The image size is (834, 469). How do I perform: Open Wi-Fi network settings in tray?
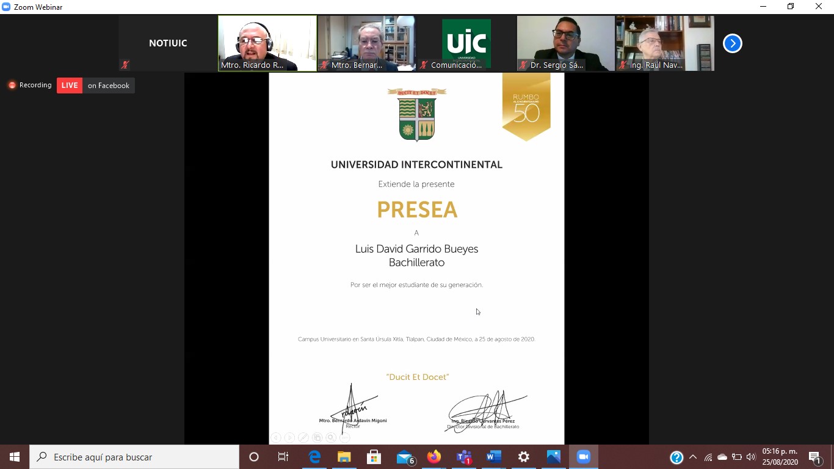click(x=708, y=457)
